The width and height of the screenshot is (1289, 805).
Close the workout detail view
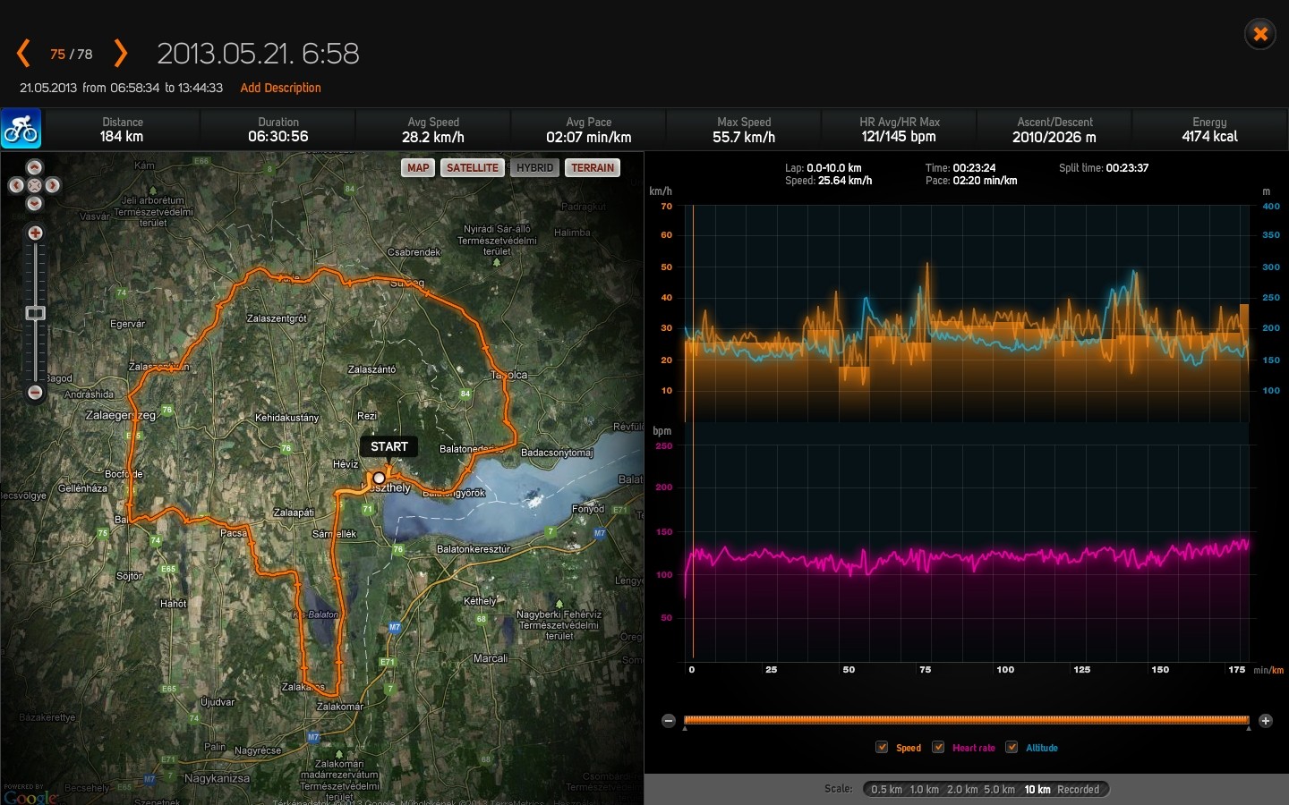click(1259, 34)
